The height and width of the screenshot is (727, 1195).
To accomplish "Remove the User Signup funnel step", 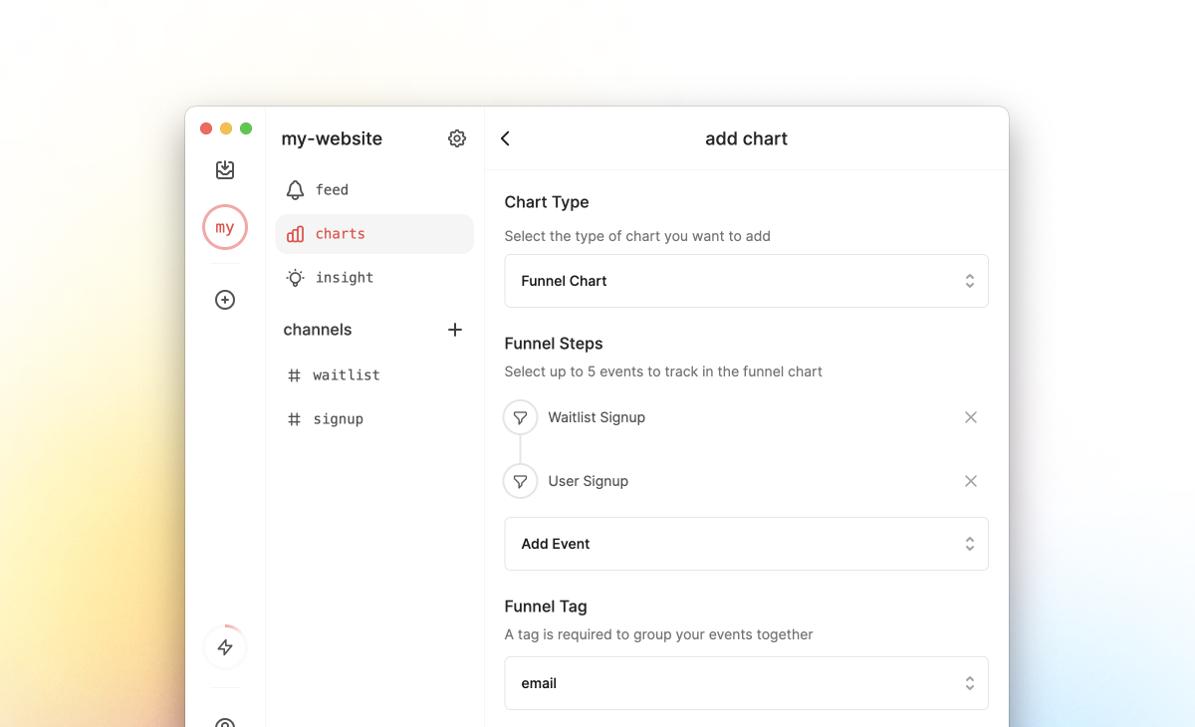I will (971, 481).
